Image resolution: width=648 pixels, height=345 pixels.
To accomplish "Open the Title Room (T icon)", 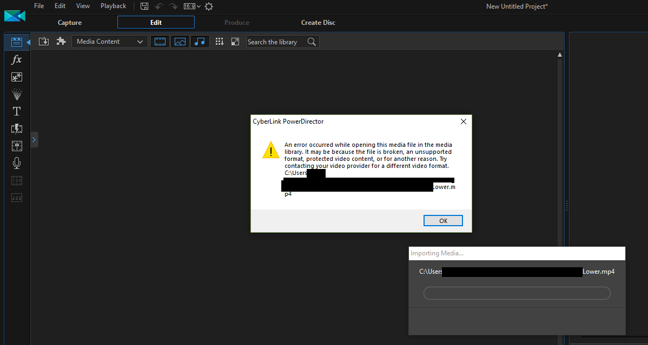I will click(x=17, y=111).
